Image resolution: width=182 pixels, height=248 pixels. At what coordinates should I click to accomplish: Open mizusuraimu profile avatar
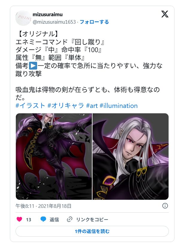[23, 18]
